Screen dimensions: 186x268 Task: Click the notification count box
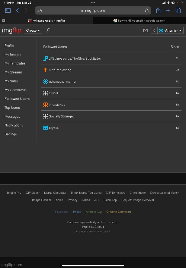pos(154,31)
